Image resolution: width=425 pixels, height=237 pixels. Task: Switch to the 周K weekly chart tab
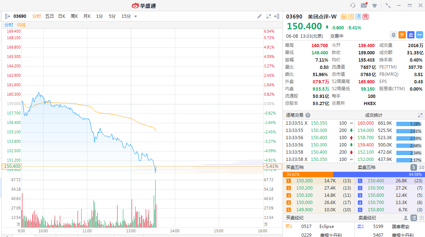[x=74, y=16]
